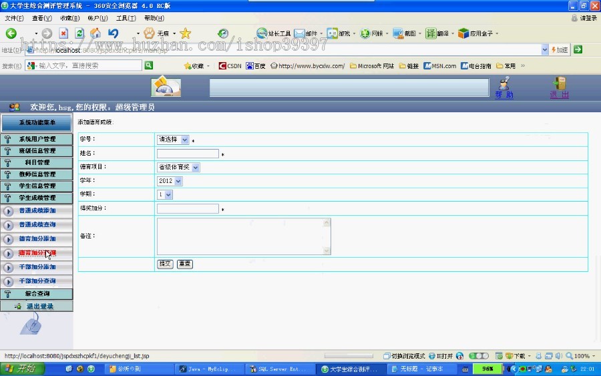Open 普通成绩添加 sidebar link

pyautogui.click(x=37, y=210)
